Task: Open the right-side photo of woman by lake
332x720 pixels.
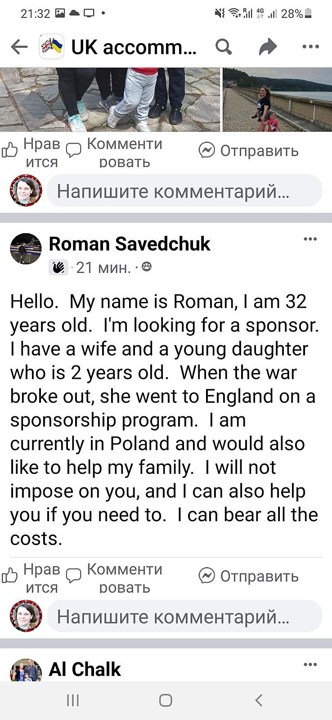Action: pyautogui.click(x=277, y=99)
